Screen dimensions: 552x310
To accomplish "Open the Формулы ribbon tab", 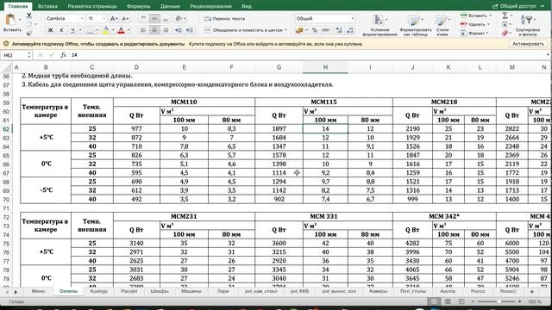I will coord(138,6).
